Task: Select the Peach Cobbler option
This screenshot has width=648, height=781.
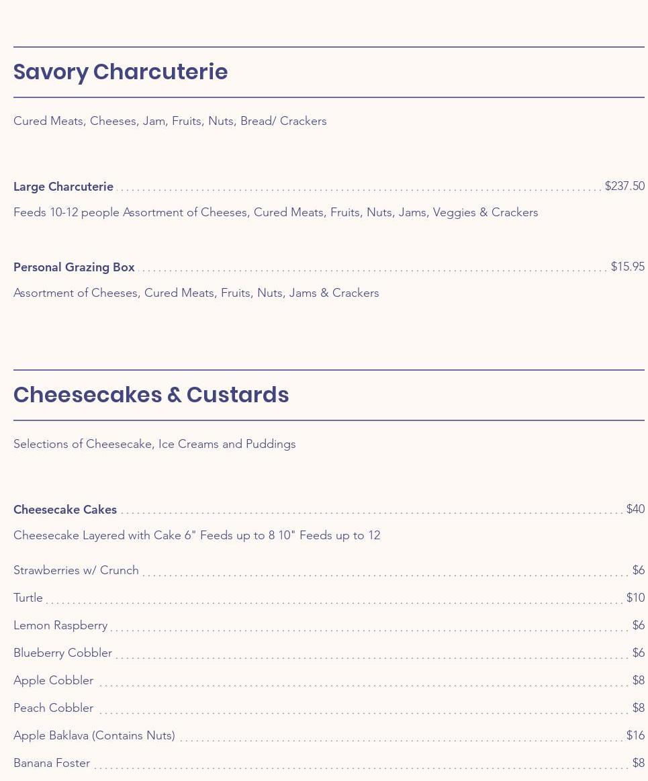Action: [x=53, y=708]
